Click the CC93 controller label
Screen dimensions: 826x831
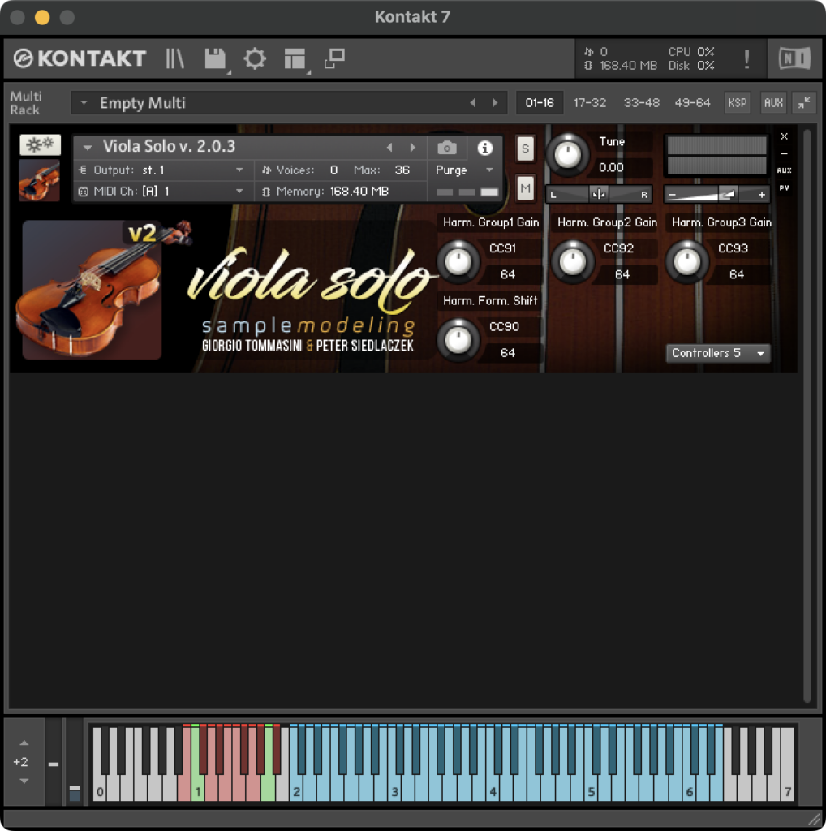pyautogui.click(x=733, y=248)
